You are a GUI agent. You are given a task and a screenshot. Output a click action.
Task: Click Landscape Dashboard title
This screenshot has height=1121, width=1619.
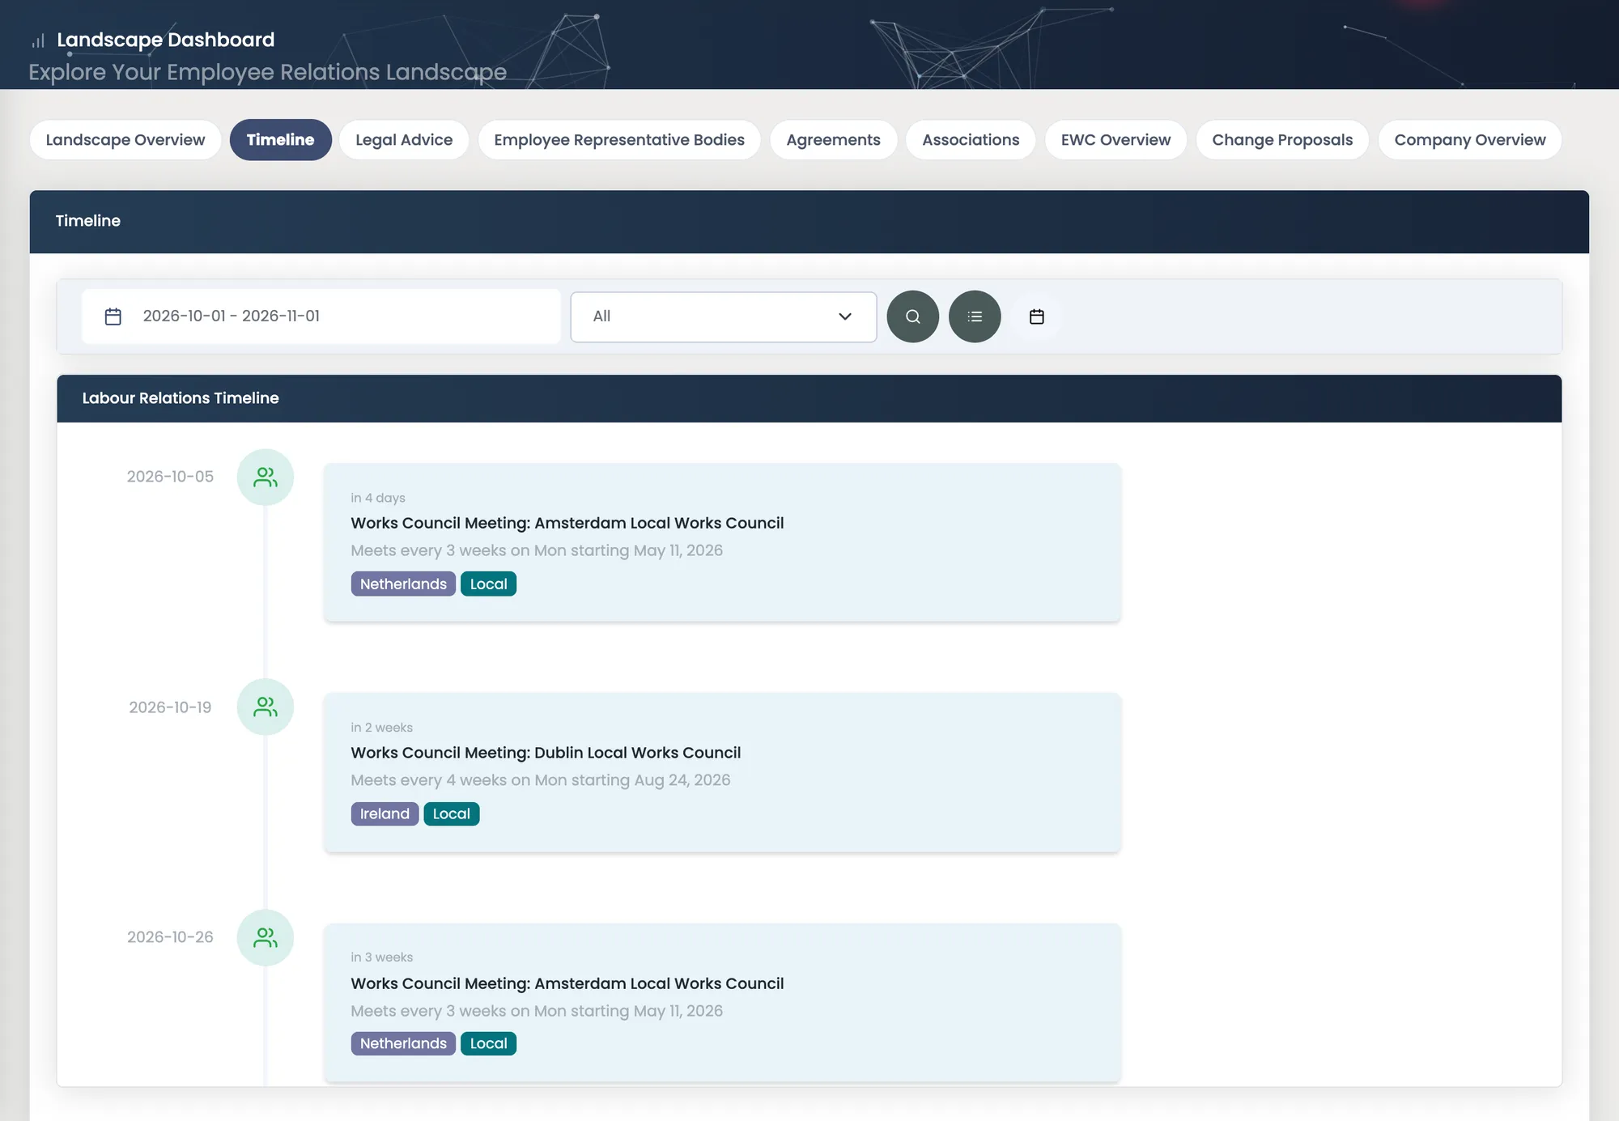click(x=166, y=40)
